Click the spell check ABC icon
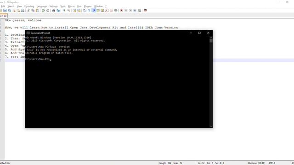The height and width of the screenshot is (165, 294). [x=145, y=11]
